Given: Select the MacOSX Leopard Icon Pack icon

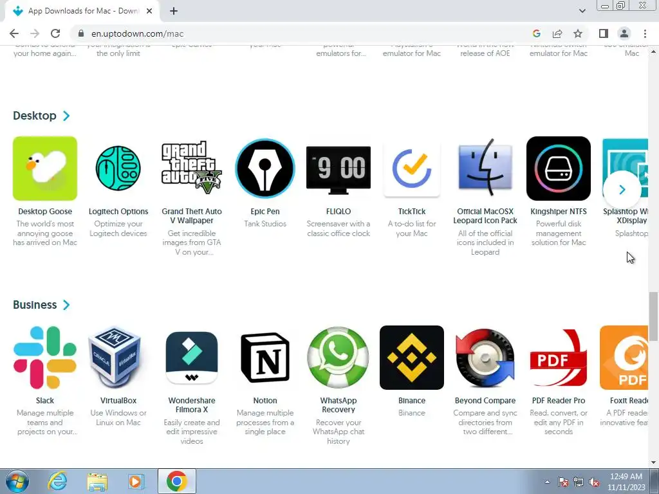Looking at the screenshot, I should click(485, 169).
